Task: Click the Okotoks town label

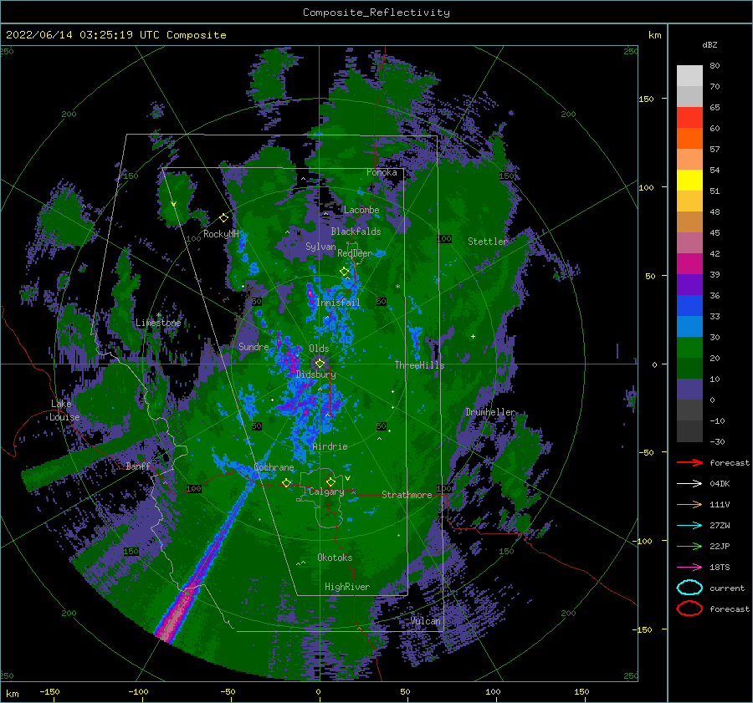Action: click(335, 558)
